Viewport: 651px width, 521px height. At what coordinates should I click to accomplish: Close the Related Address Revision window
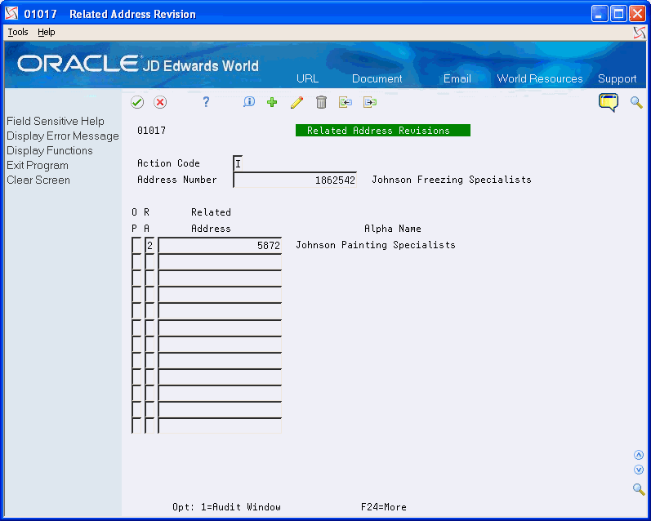(637, 14)
